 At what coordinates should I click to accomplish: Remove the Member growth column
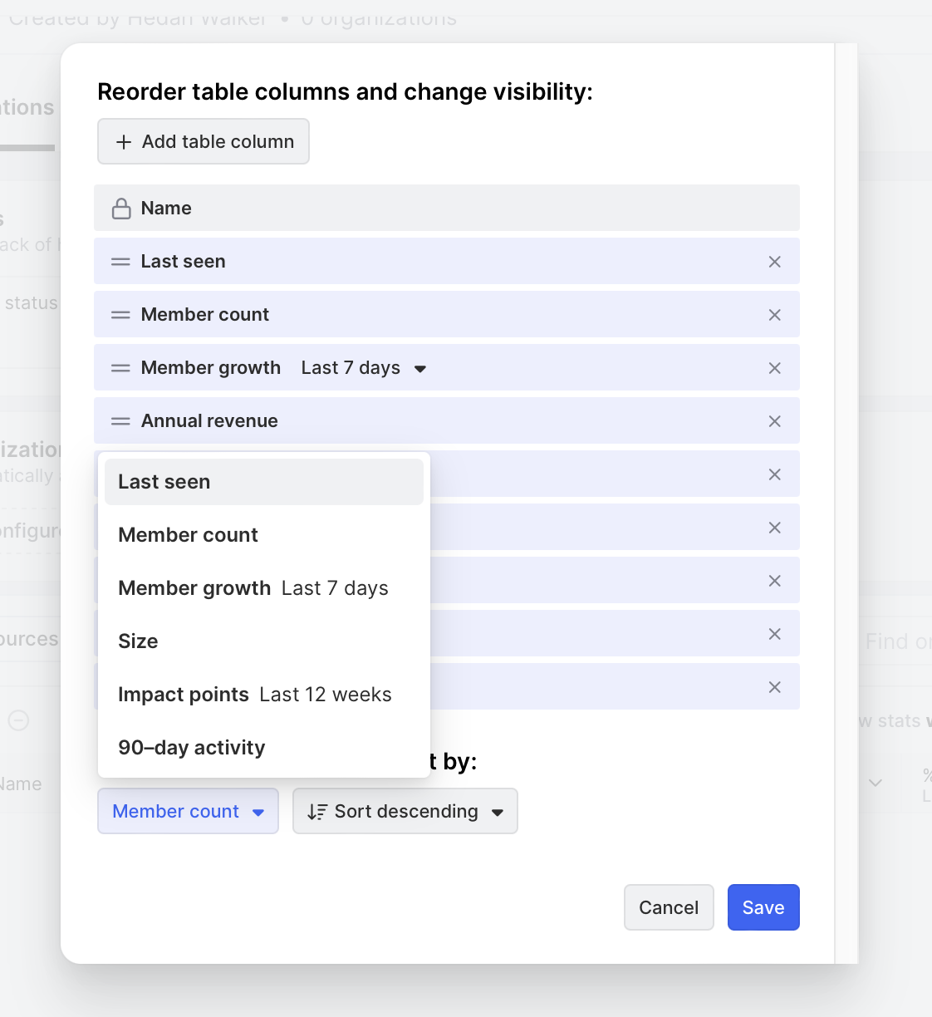774,368
